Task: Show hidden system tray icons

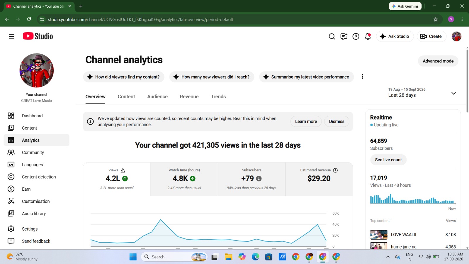Action: coord(388,257)
